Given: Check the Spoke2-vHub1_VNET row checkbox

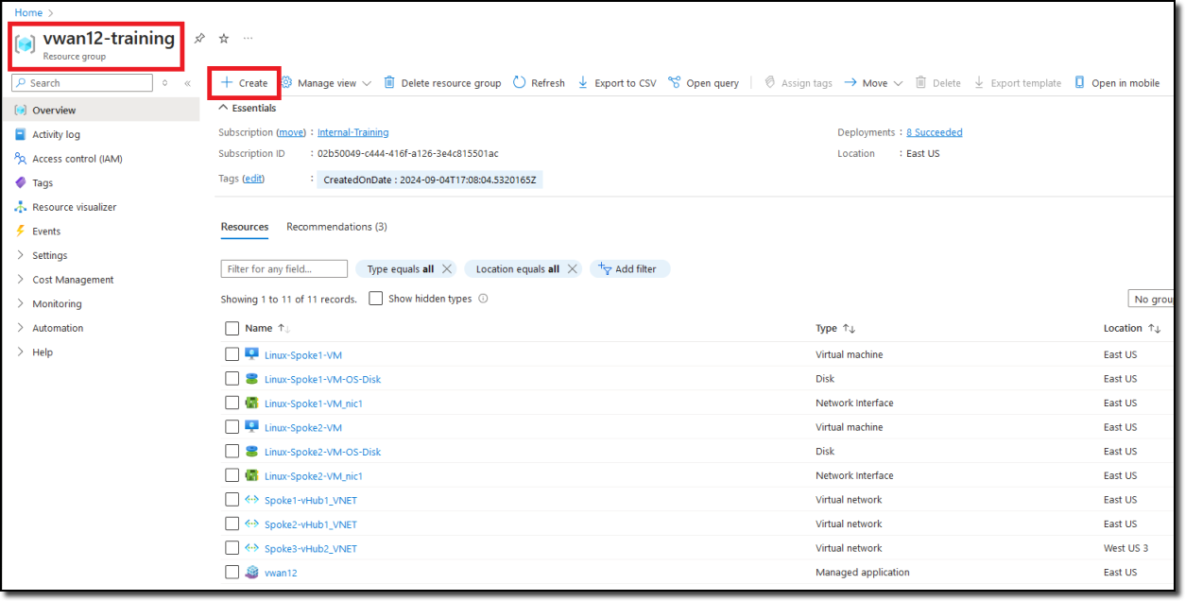Looking at the screenshot, I should click(232, 524).
